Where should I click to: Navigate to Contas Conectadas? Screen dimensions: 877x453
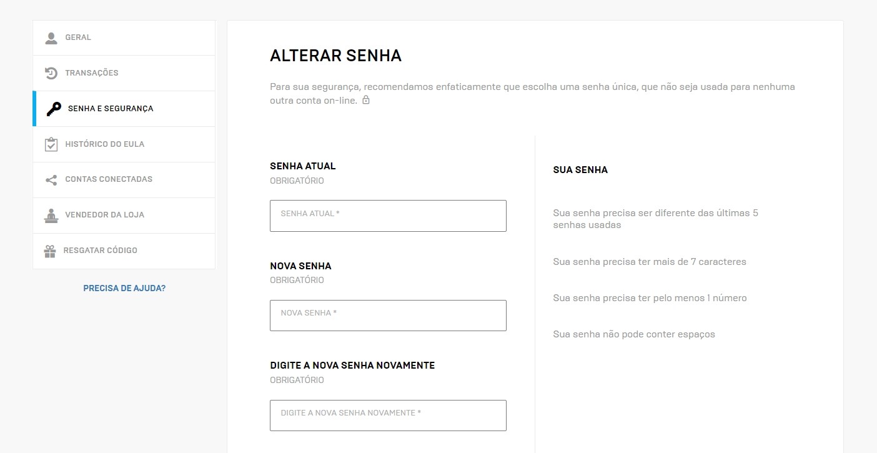tap(109, 179)
